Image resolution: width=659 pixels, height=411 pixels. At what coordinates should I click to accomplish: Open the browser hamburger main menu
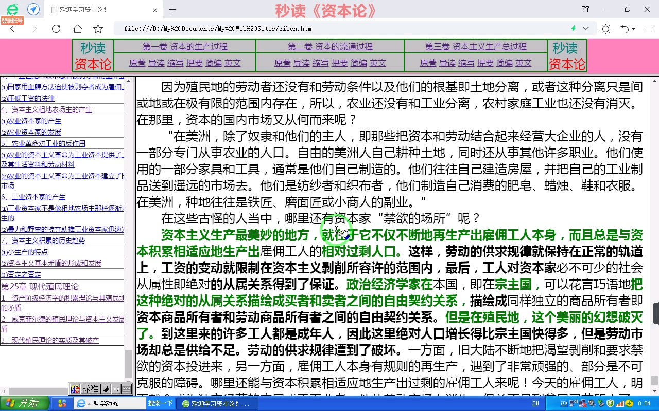coord(647,29)
